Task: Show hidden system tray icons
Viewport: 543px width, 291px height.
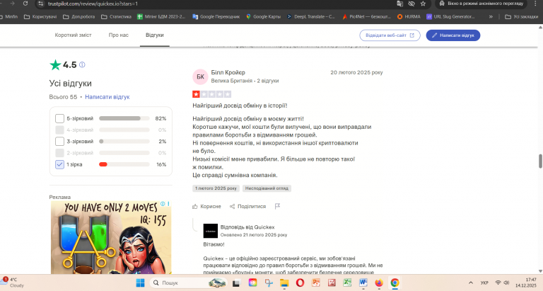Action: point(471,283)
